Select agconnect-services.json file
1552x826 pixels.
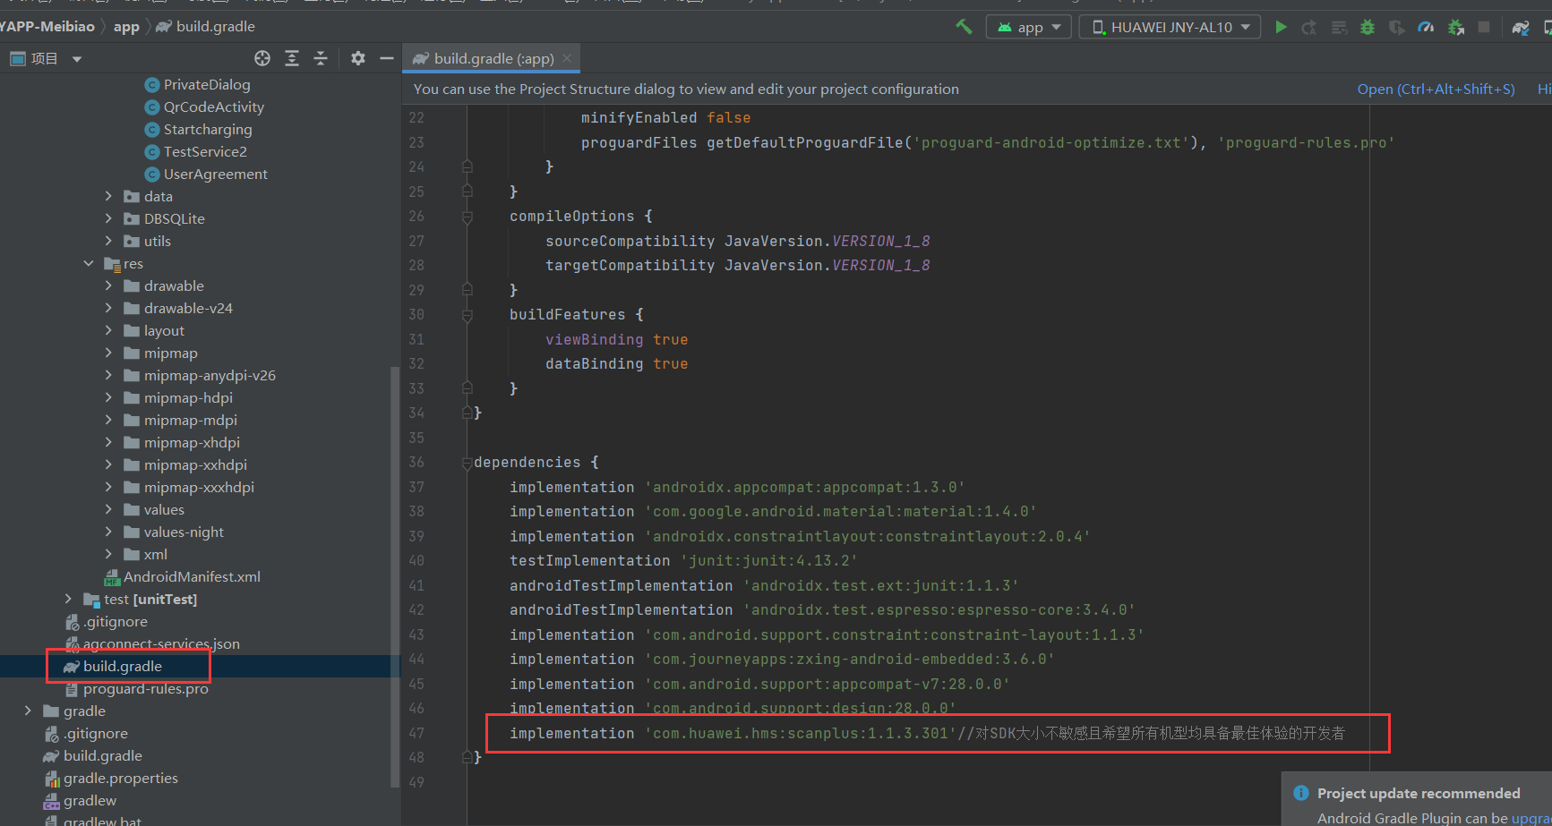pyautogui.click(x=161, y=643)
